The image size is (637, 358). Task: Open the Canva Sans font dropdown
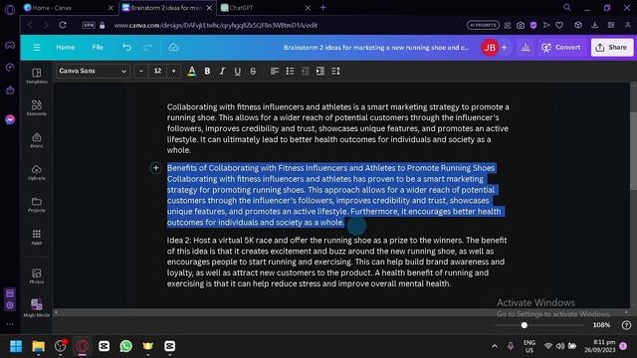coord(93,71)
